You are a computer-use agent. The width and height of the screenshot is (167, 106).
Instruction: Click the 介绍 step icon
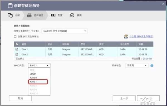pyautogui.click(x=10, y=15)
